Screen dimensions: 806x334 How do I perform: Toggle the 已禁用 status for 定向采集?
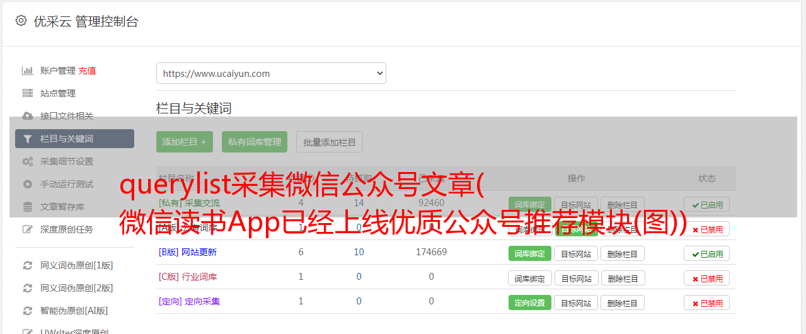click(707, 302)
